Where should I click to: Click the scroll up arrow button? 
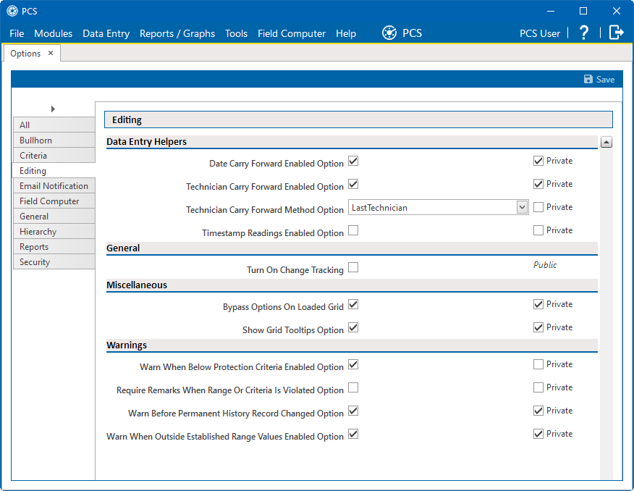[606, 142]
